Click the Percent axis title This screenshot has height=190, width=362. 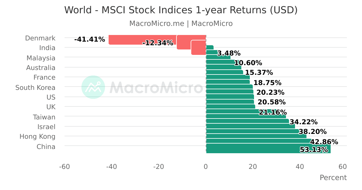click(333, 178)
